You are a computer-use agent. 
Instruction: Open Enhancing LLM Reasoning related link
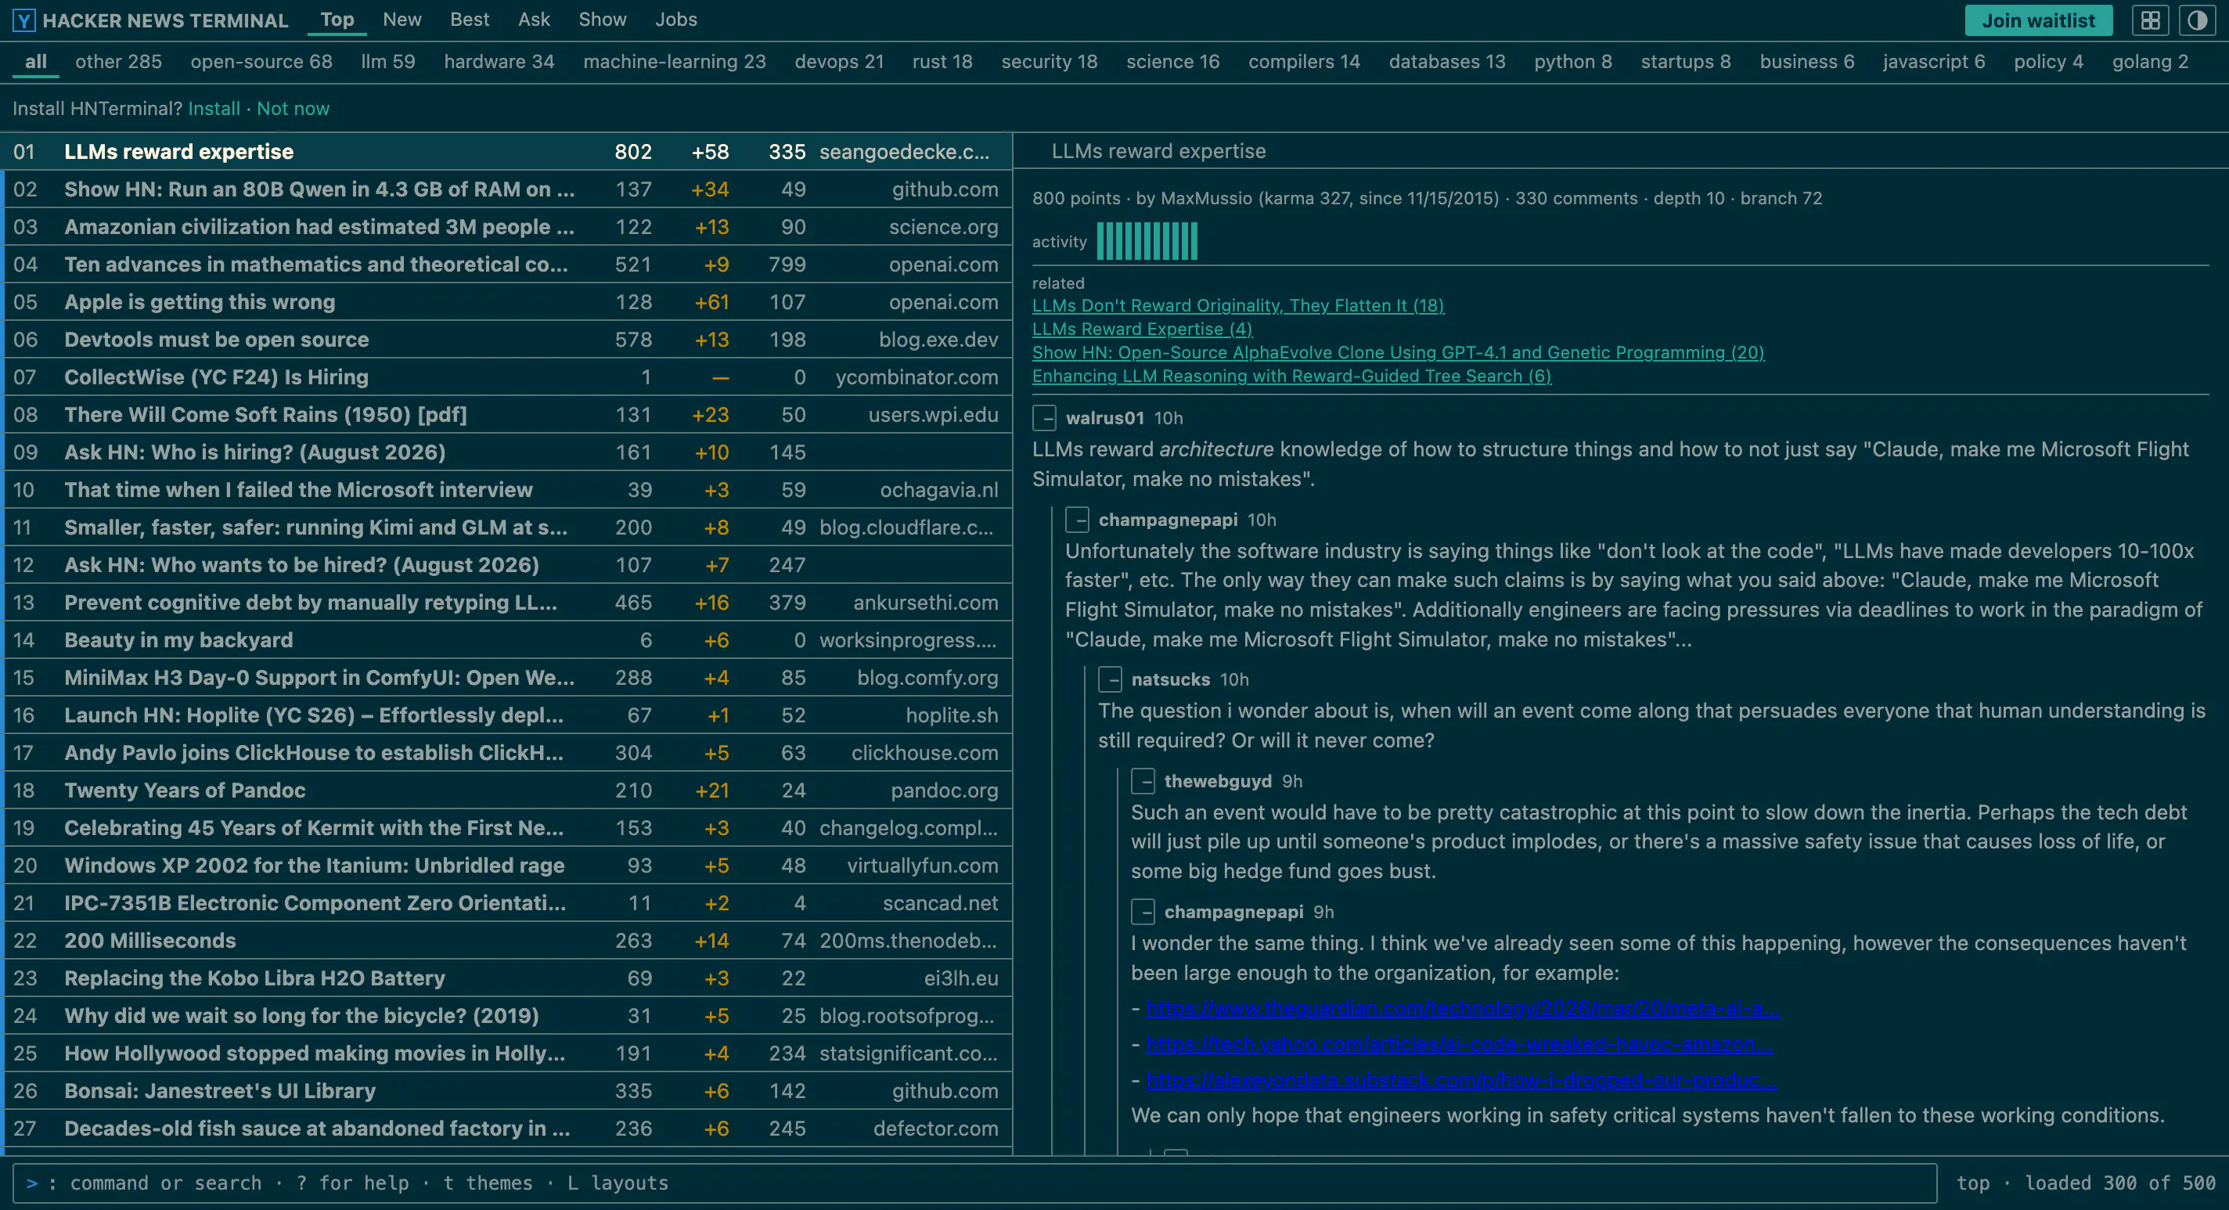pyautogui.click(x=1291, y=376)
